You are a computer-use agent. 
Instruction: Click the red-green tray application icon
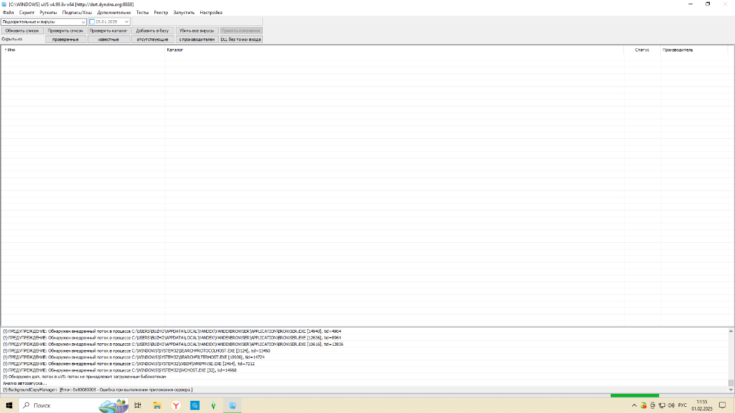[644, 405]
